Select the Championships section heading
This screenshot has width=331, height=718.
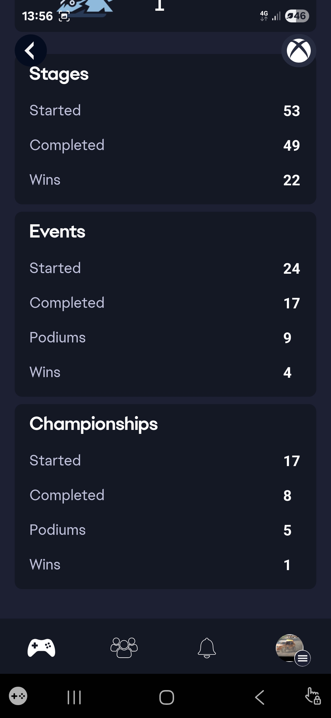[x=93, y=424]
